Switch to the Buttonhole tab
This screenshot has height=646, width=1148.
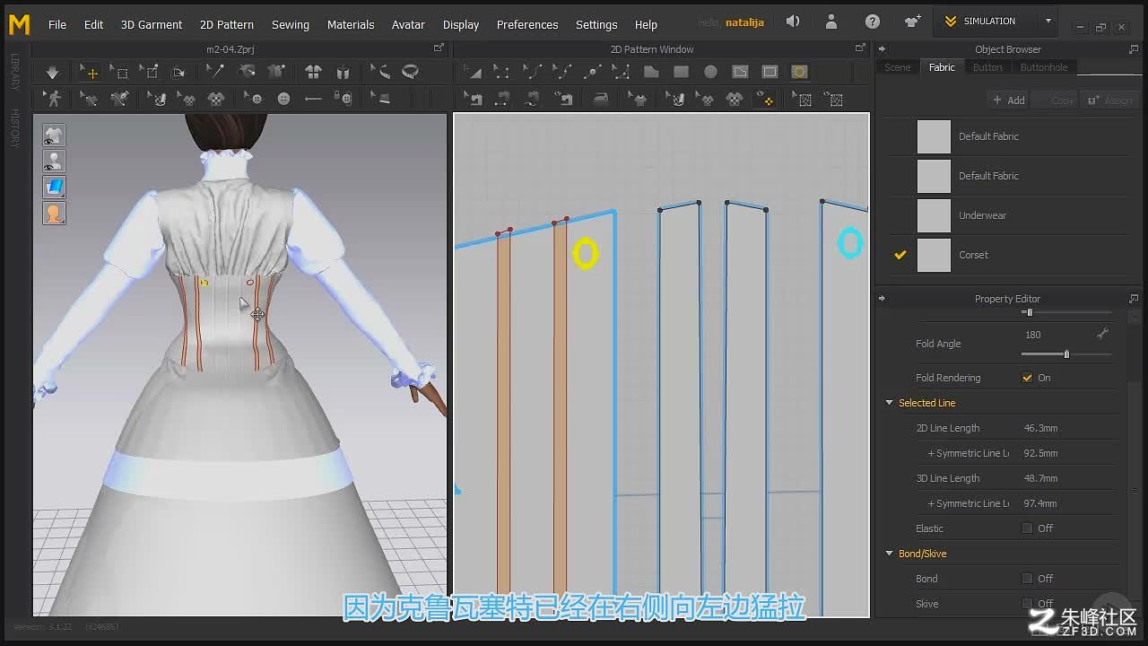click(x=1044, y=67)
